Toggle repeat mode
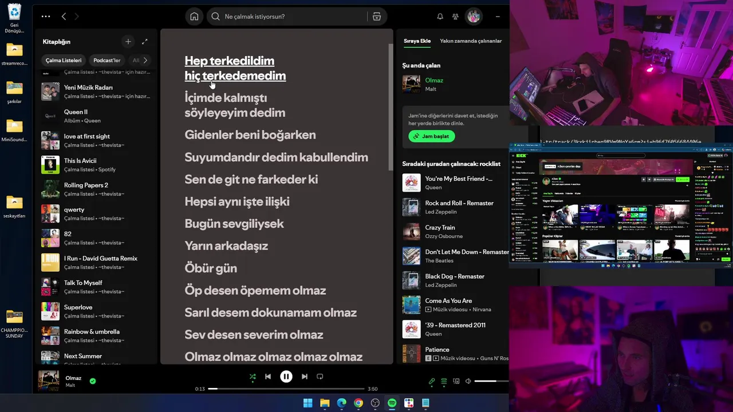 tap(320, 377)
